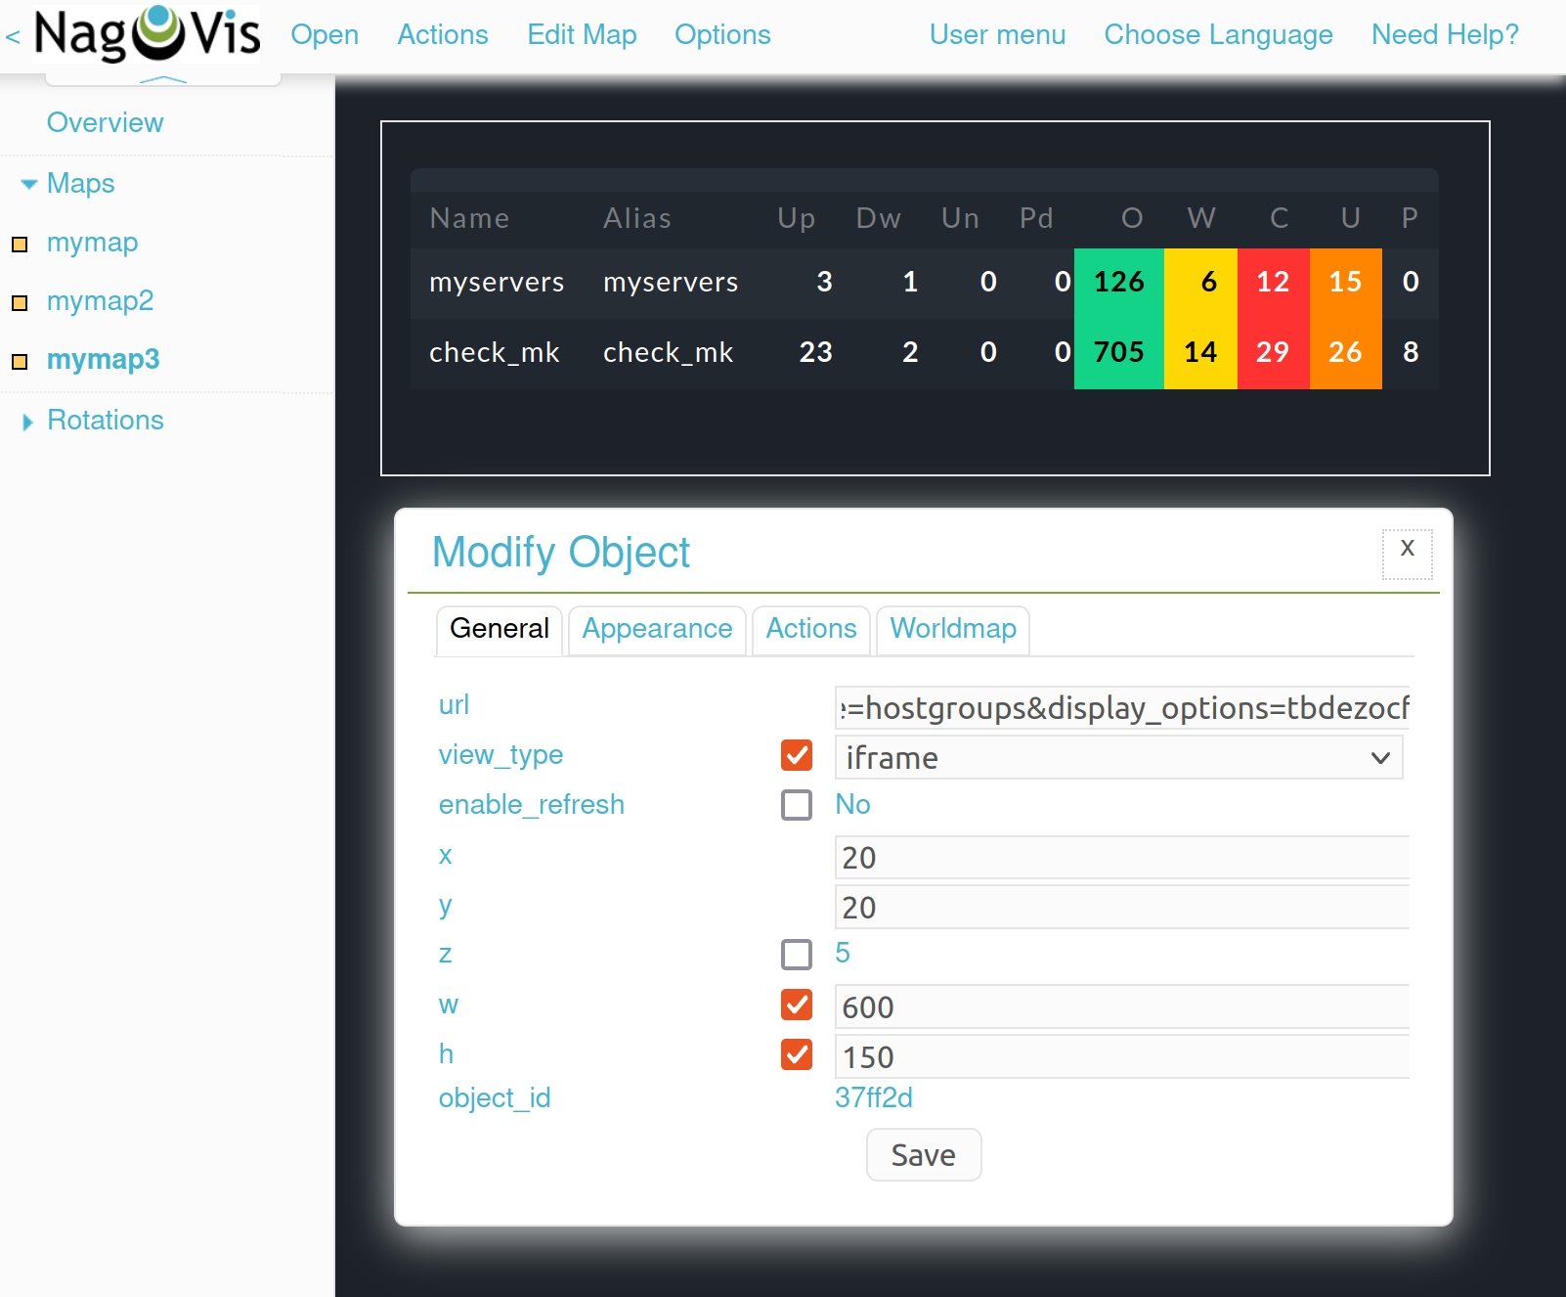Screen dimensions: 1566x1297
Task: Click the pending value 8
Action: tap(1411, 353)
